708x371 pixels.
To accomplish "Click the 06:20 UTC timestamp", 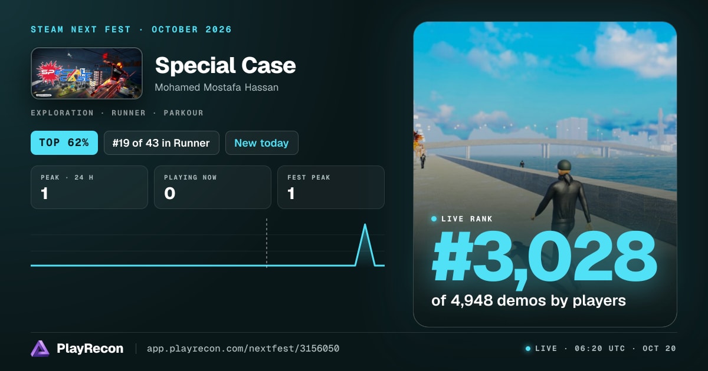I will [599, 349].
